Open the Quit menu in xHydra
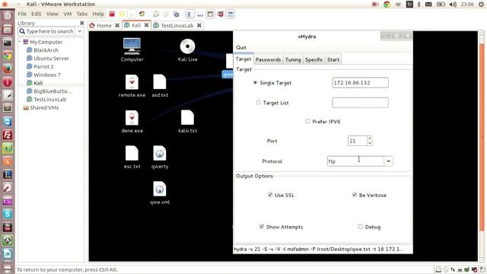The image size is (487, 274). point(241,47)
